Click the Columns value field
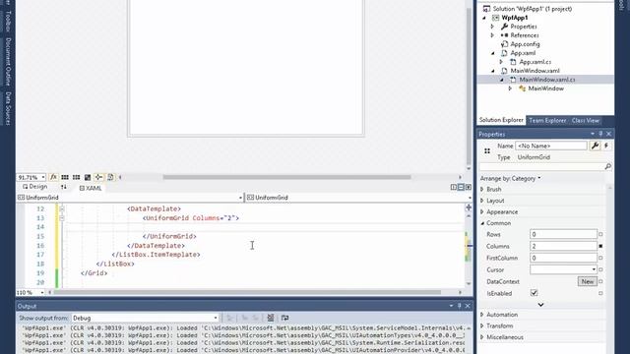Viewport: 630px width, 354px height. click(563, 246)
